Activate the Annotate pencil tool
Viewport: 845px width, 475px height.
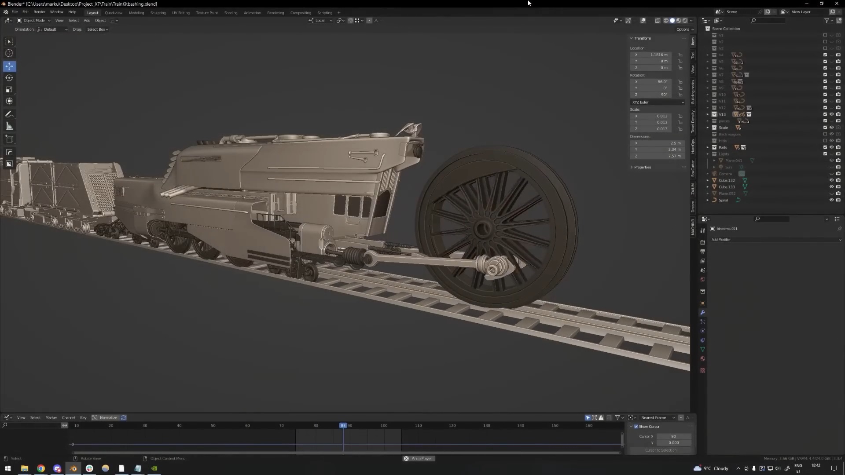[9, 114]
